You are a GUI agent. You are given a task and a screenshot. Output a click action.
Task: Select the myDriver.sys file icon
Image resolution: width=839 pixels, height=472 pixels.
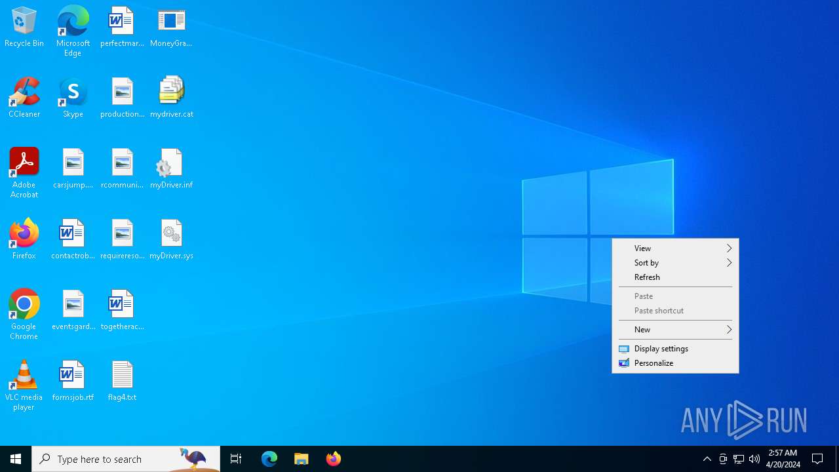click(x=171, y=240)
